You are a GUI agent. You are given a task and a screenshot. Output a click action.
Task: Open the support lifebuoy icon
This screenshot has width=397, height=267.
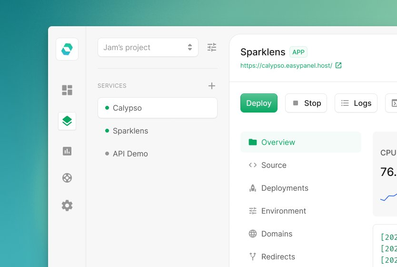[67, 178]
